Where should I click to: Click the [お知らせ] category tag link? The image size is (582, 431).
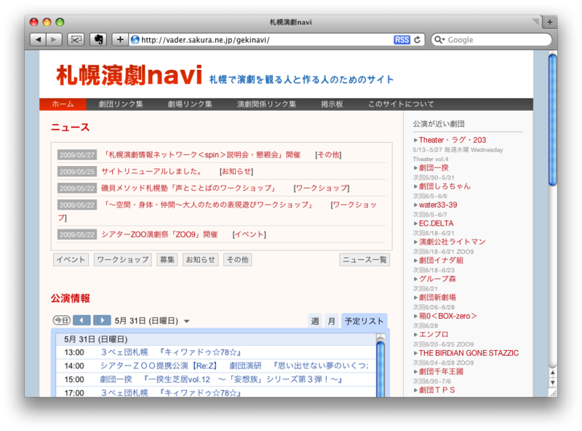tap(236, 171)
